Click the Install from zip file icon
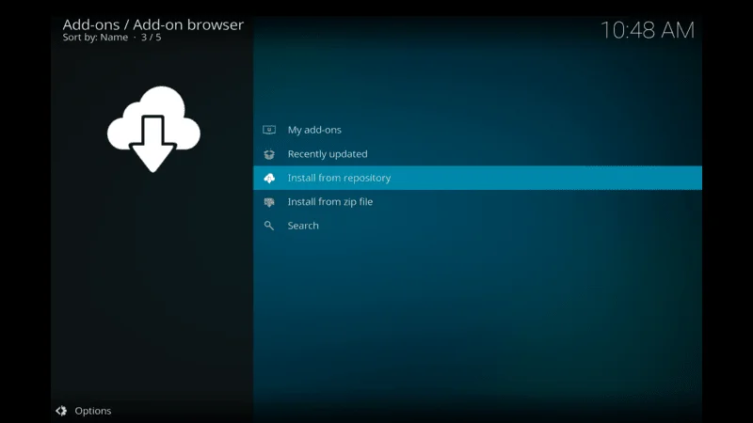The width and height of the screenshot is (753, 423). tap(269, 202)
